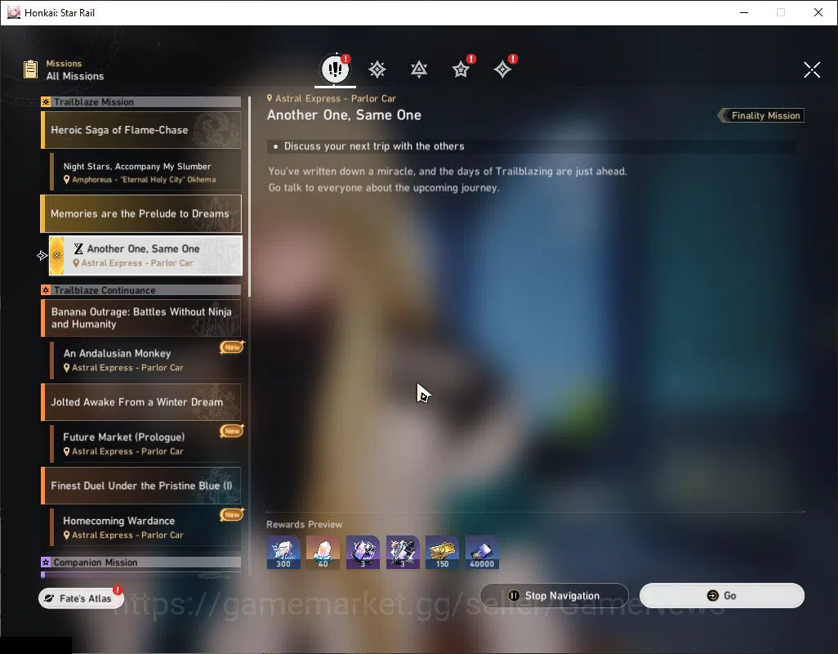Viewport: 838px width, 654px height.
Task: Click the Missions clipboard icon
Action: point(30,69)
